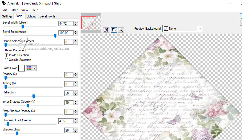Select the Zoom magnifier tool
The width and height of the screenshot is (242, 140).
121,30
